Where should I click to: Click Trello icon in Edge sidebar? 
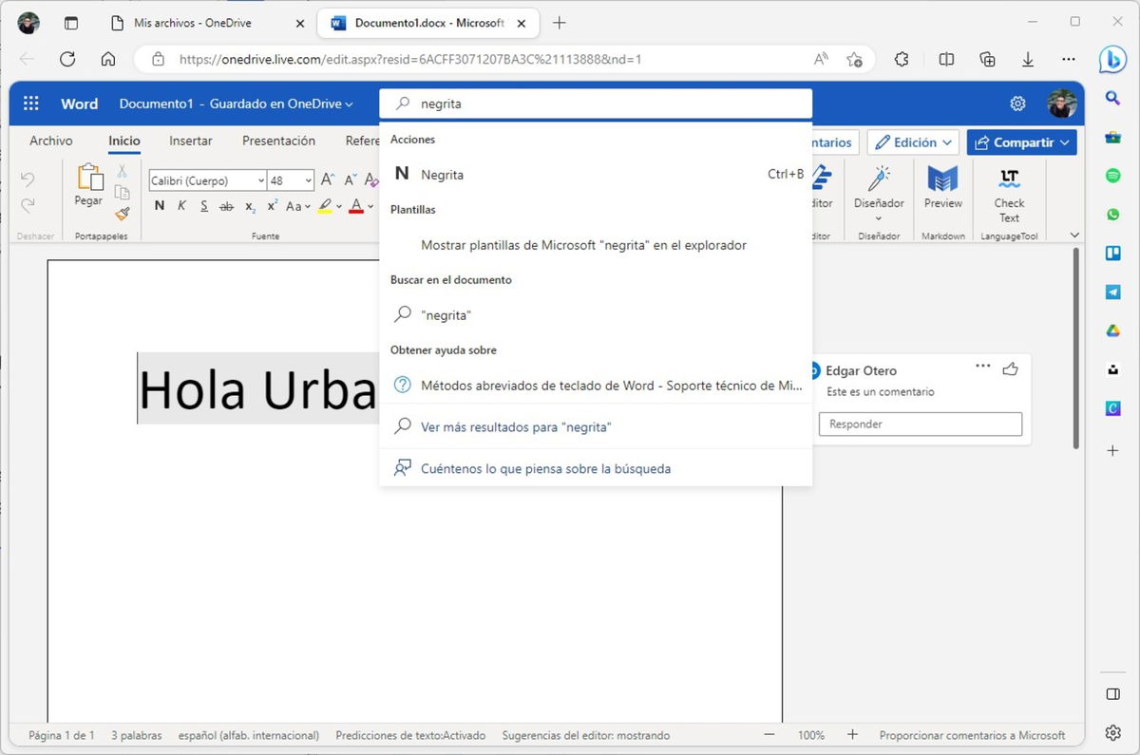(1112, 254)
